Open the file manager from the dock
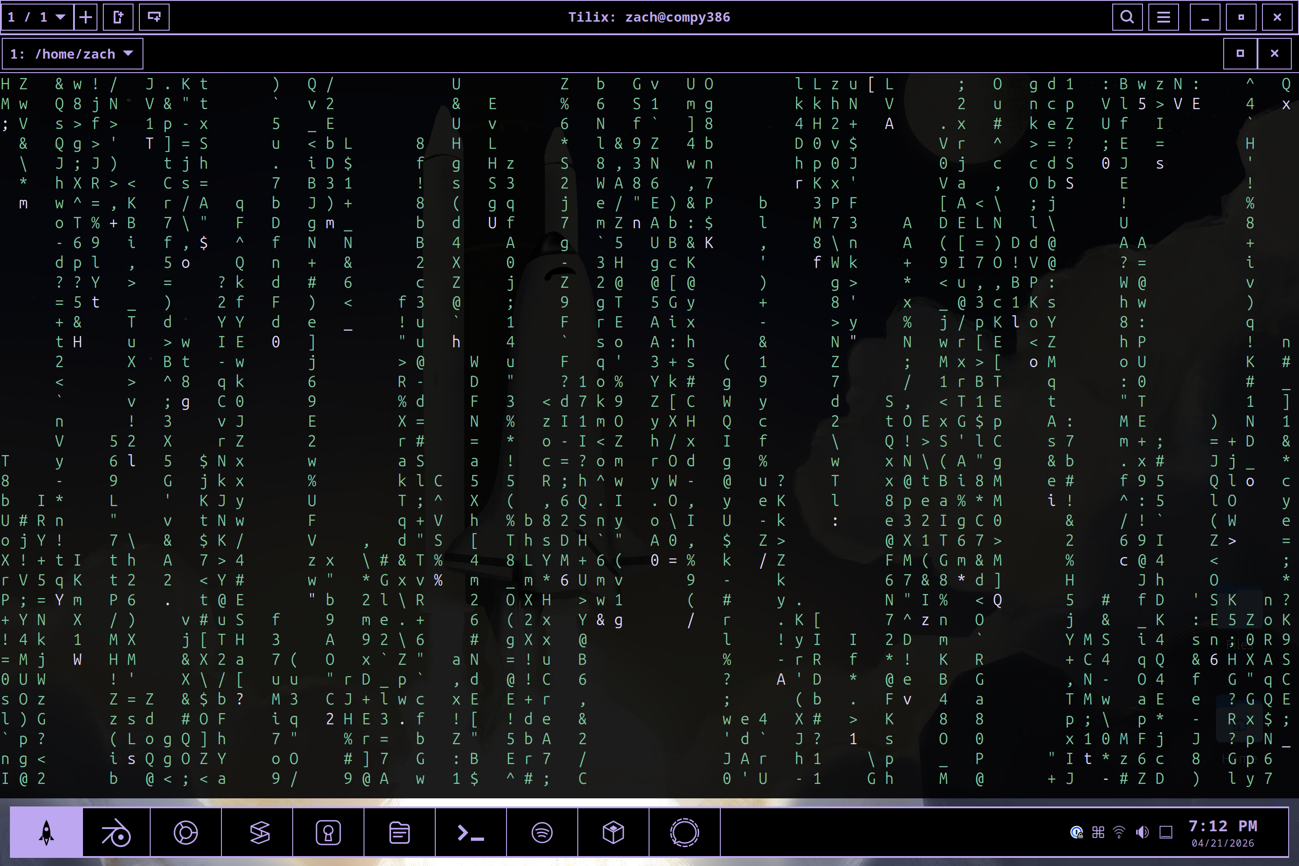The width and height of the screenshot is (1299, 866). click(399, 832)
